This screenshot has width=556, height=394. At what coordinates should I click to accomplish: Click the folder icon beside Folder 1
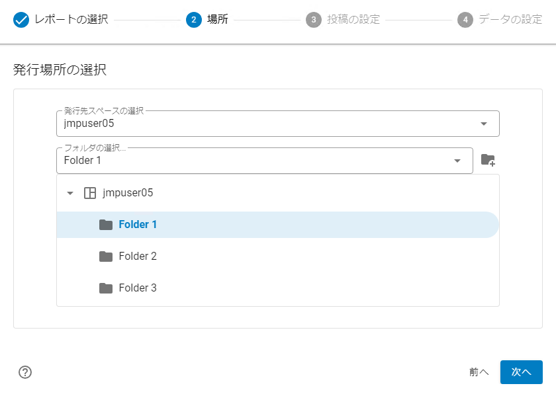pyautogui.click(x=107, y=224)
